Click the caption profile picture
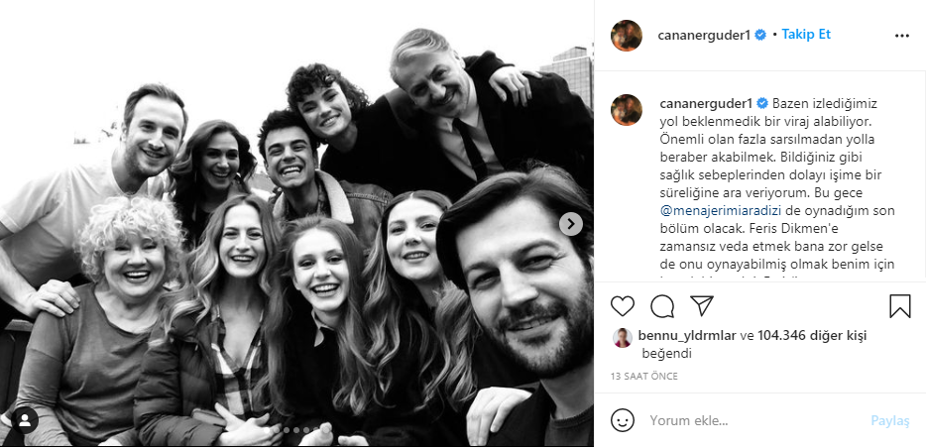Viewport: 926px width, 447px height. point(627,110)
